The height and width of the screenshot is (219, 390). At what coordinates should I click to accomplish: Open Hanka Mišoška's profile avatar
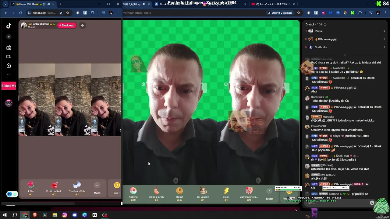point(24,26)
